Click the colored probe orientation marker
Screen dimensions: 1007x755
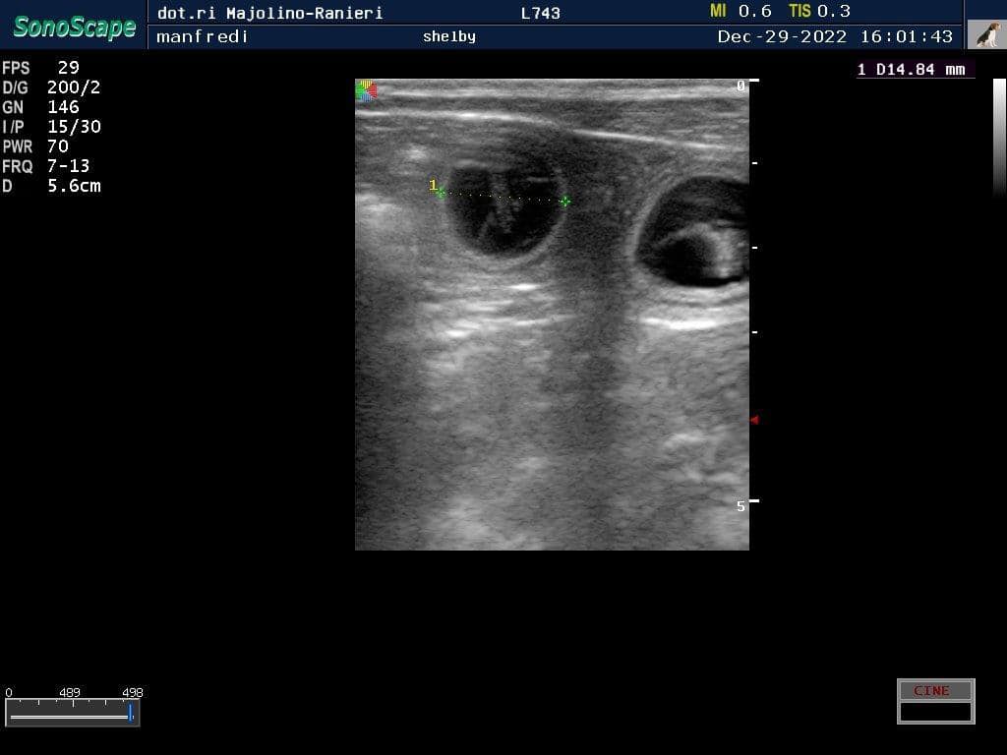(x=366, y=90)
